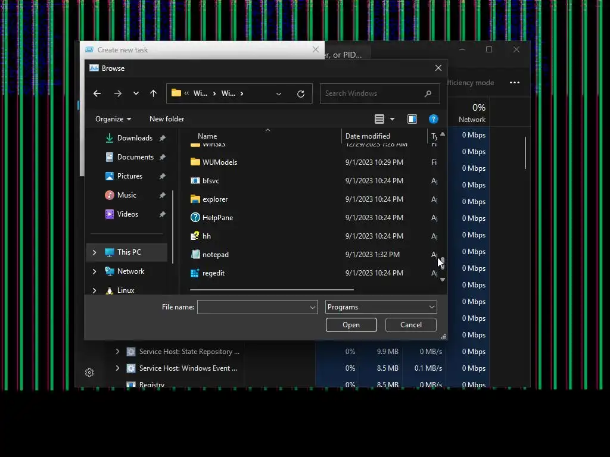Toggle the preview pane
Screen dimensions: 610x457
pos(412,119)
